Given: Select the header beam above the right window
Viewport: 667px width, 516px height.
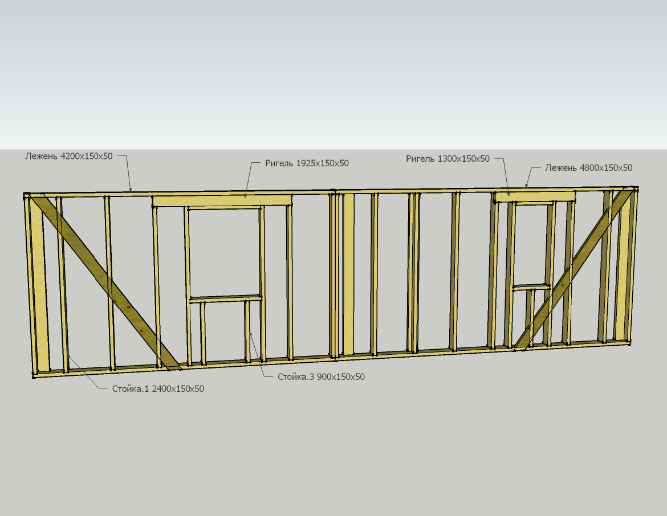Looking at the screenshot, I should pyautogui.click(x=534, y=196).
